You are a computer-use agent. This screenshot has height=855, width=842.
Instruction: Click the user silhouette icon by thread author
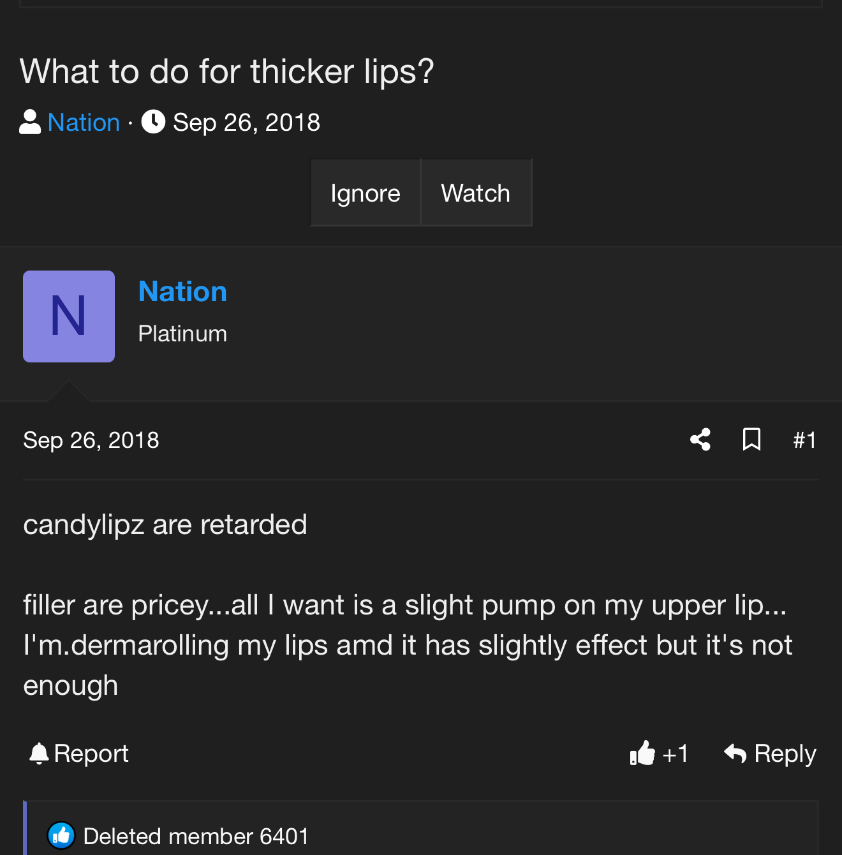30,122
